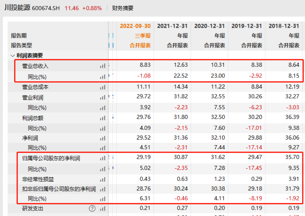Click non-recurring cell 3.91
The width and height of the screenshot is (305, 216).
(x=294, y=179)
